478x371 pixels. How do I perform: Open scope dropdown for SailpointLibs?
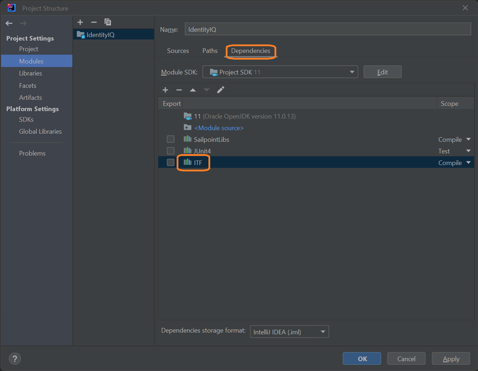468,139
